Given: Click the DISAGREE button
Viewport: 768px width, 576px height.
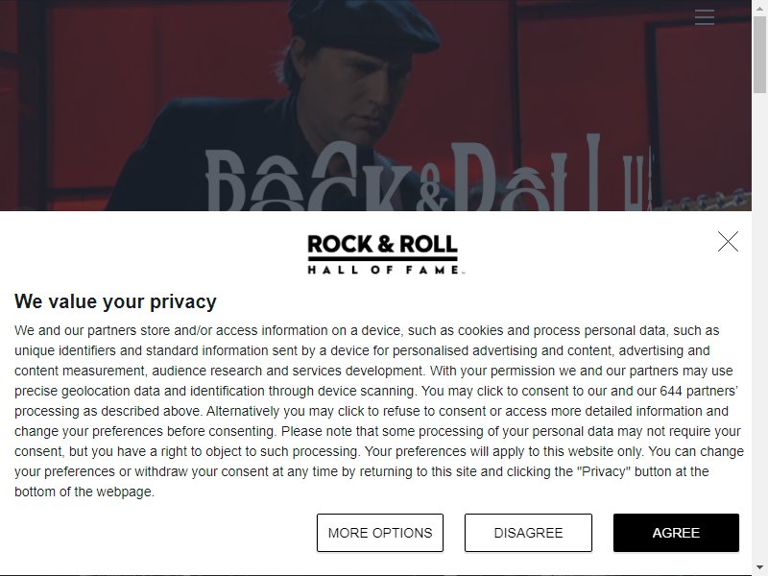Looking at the screenshot, I should (528, 533).
